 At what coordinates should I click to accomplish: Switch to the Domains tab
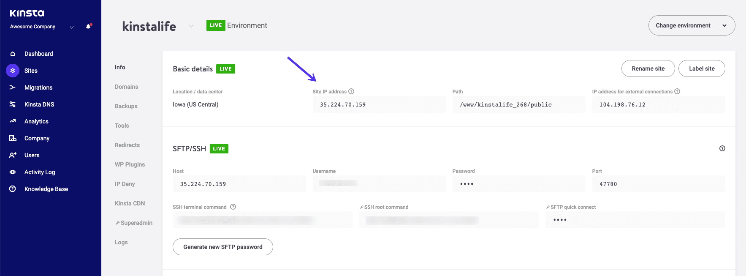point(126,87)
